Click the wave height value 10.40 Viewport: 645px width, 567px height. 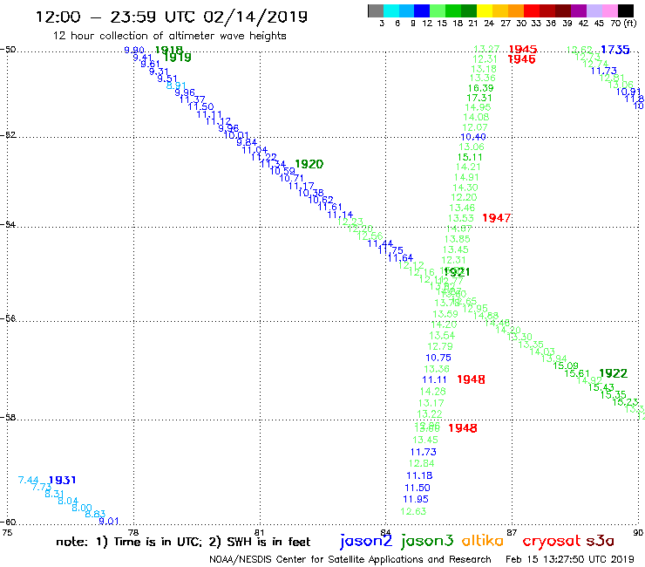[x=473, y=137]
